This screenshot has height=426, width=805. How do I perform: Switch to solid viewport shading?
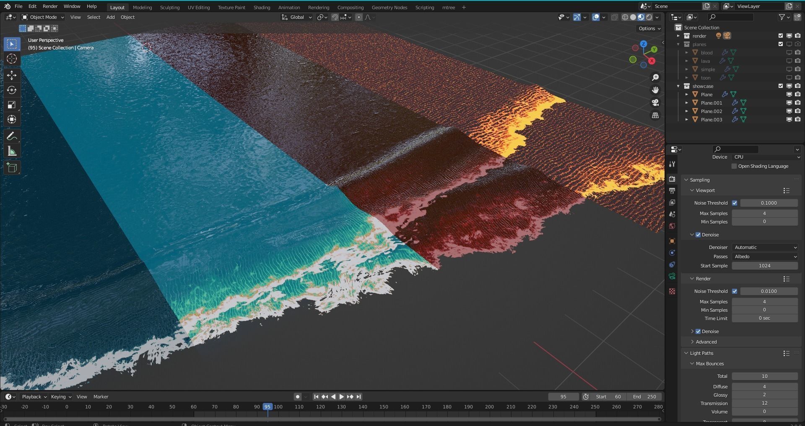(633, 17)
